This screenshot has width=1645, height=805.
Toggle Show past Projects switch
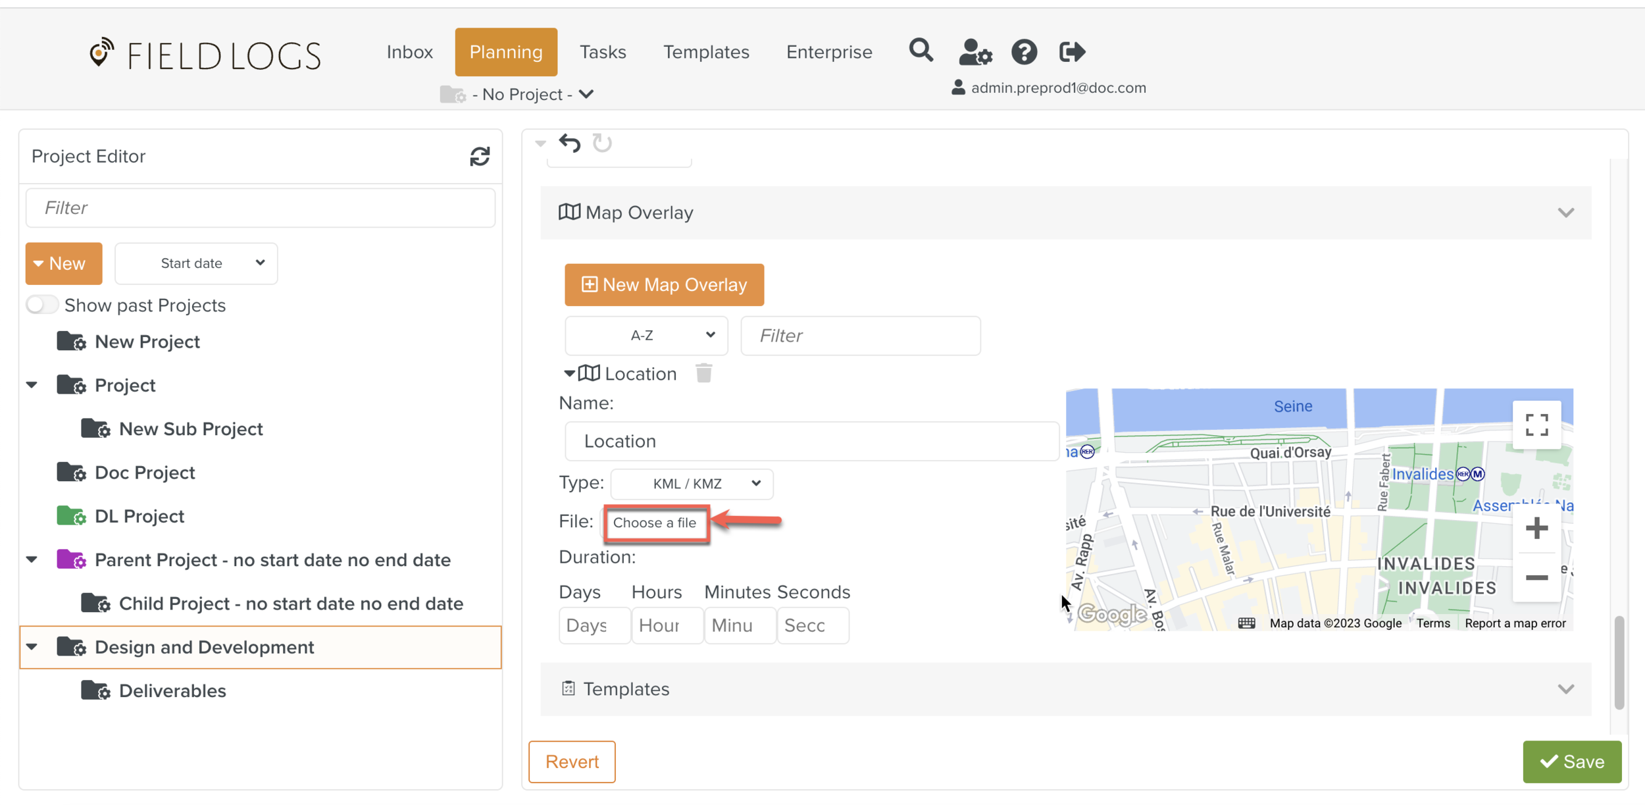[x=42, y=305]
